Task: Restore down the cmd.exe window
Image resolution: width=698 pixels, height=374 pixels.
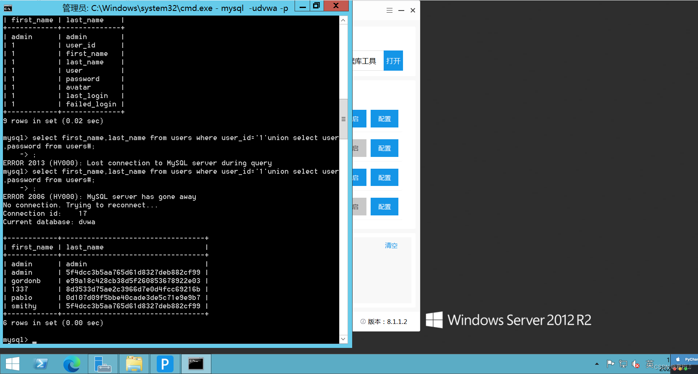Action: pyautogui.click(x=317, y=6)
